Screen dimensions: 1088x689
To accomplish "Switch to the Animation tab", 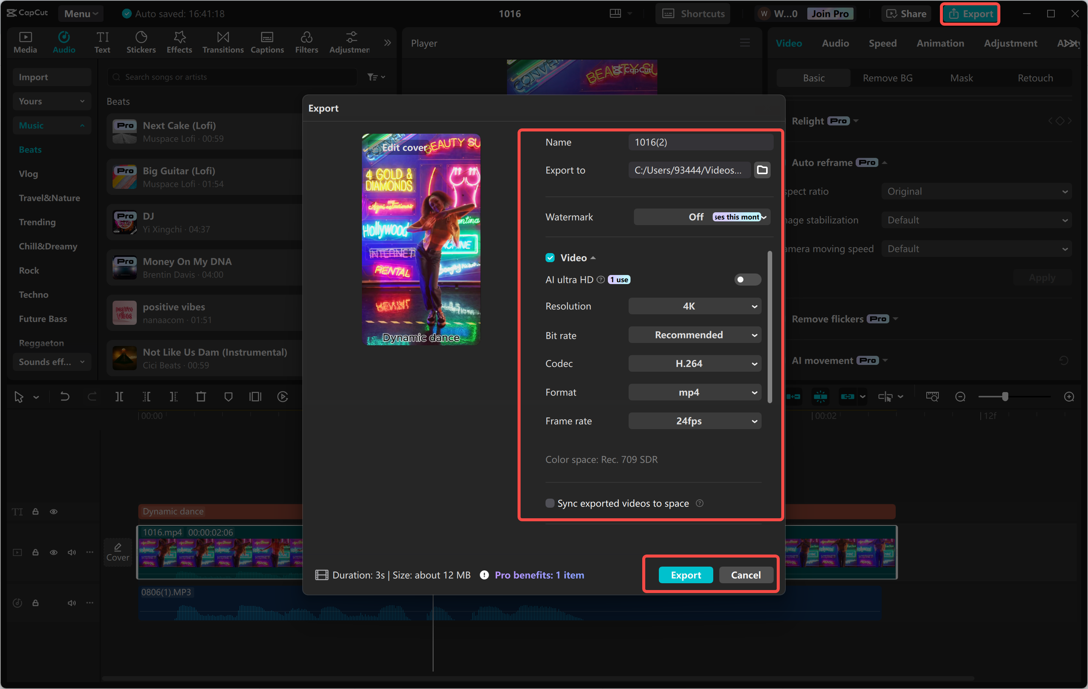I will click(940, 43).
